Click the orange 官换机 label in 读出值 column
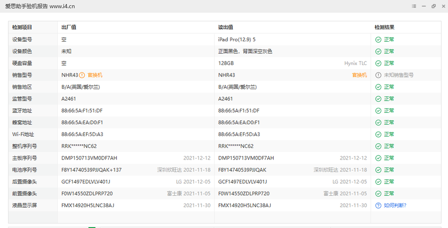Viewport: 448px width, 228px height. pyautogui.click(x=359, y=75)
